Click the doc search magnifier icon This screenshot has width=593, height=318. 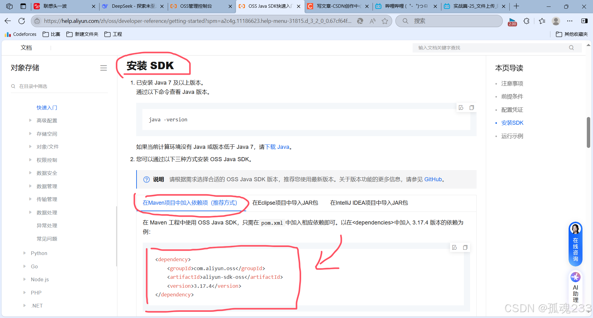[571, 48]
